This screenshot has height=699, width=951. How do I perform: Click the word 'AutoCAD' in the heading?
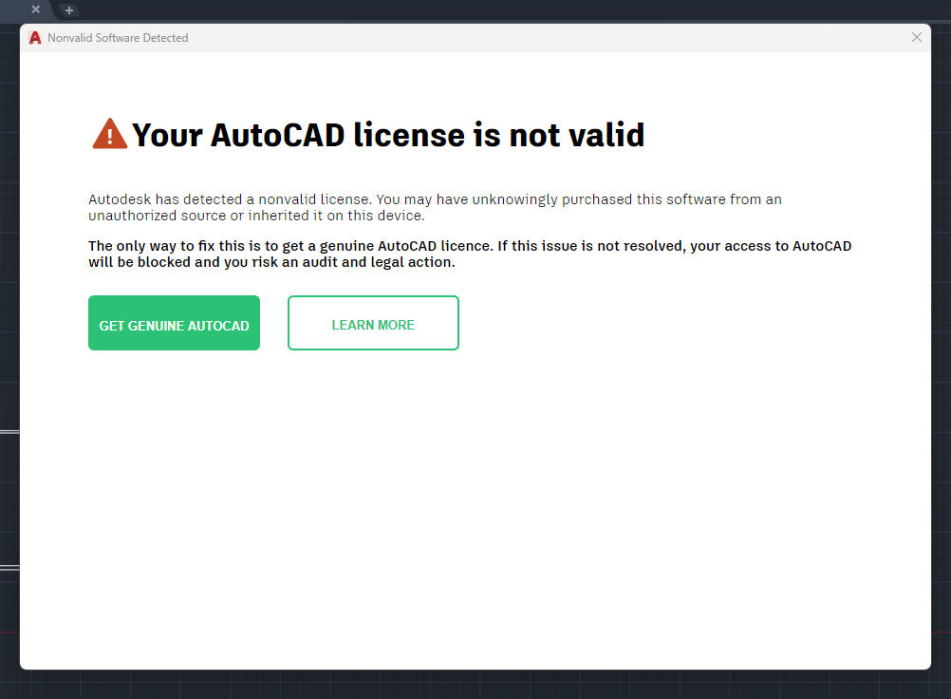pyautogui.click(x=277, y=135)
